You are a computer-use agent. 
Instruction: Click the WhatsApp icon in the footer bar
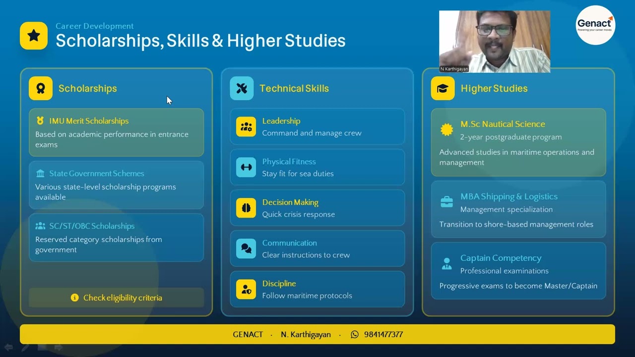click(355, 335)
